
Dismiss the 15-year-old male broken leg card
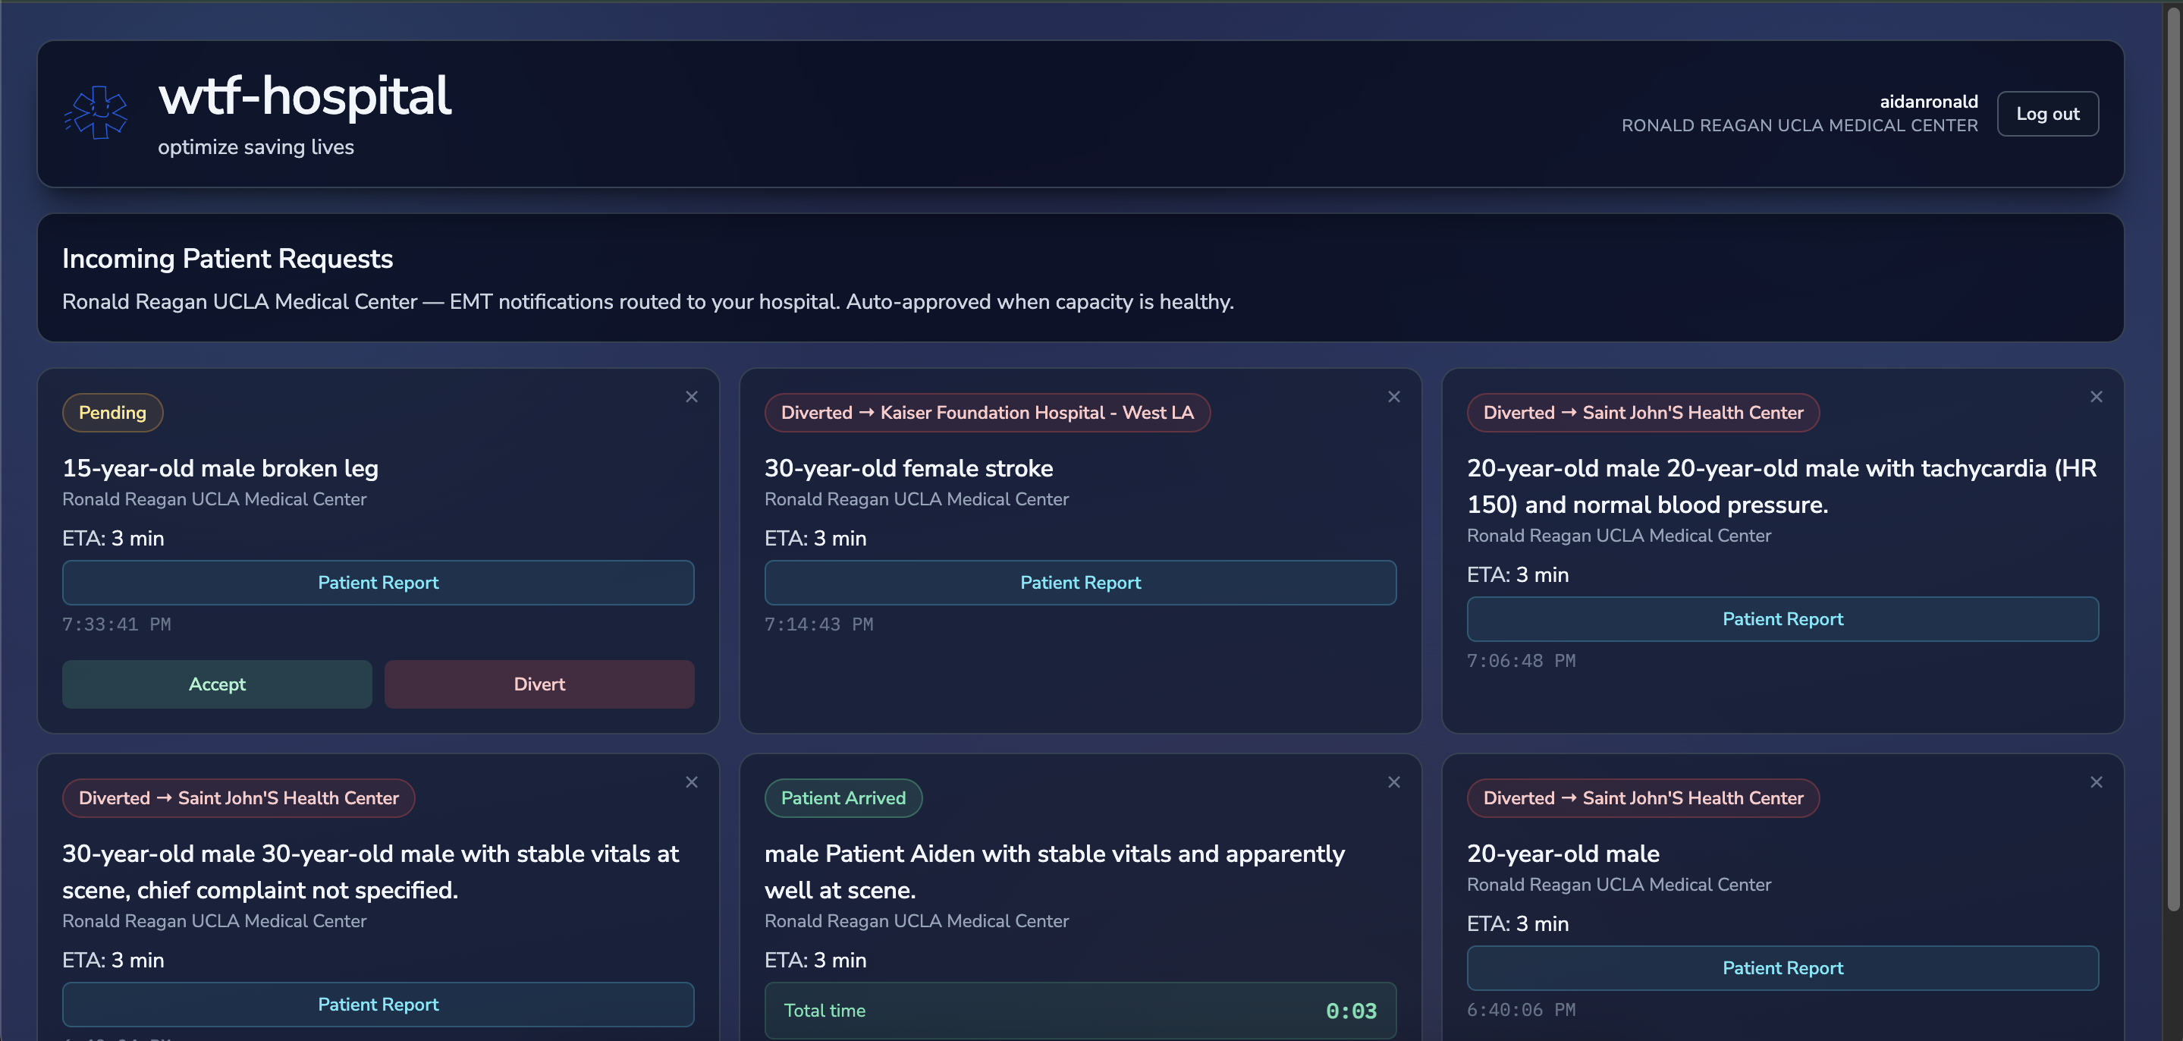pyautogui.click(x=692, y=397)
